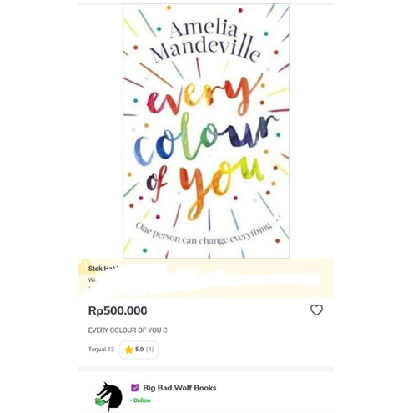The image size is (413, 413).
Task: Open the Big Bad Wolf Books store
Action: point(179,388)
